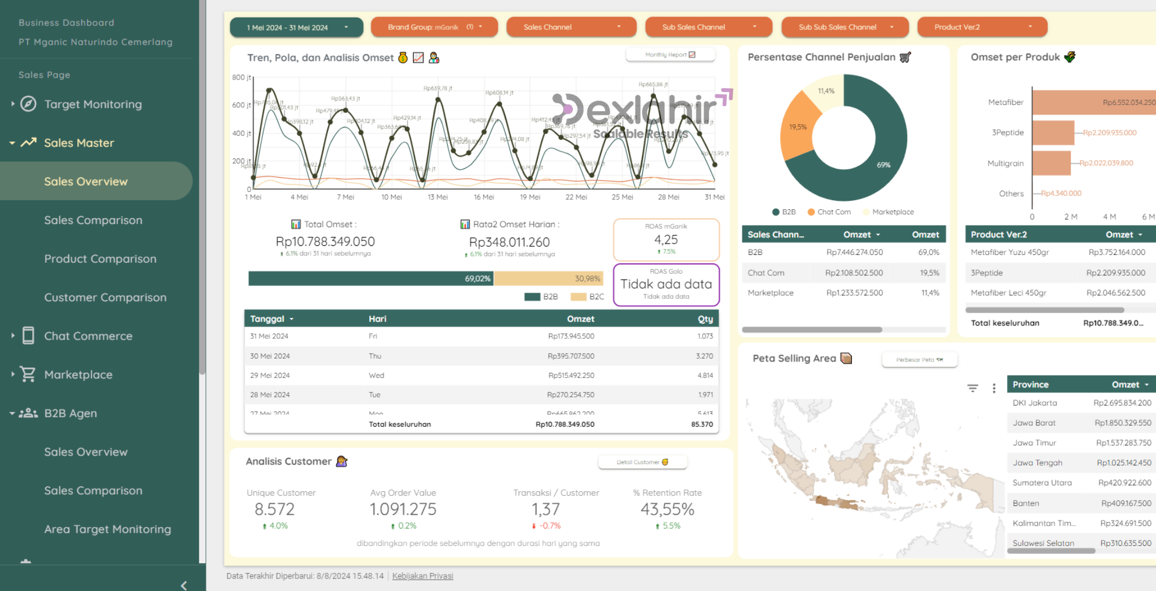The image size is (1156, 591).
Task: Toggle the B2B legend in donut chart
Action: click(x=783, y=212)
